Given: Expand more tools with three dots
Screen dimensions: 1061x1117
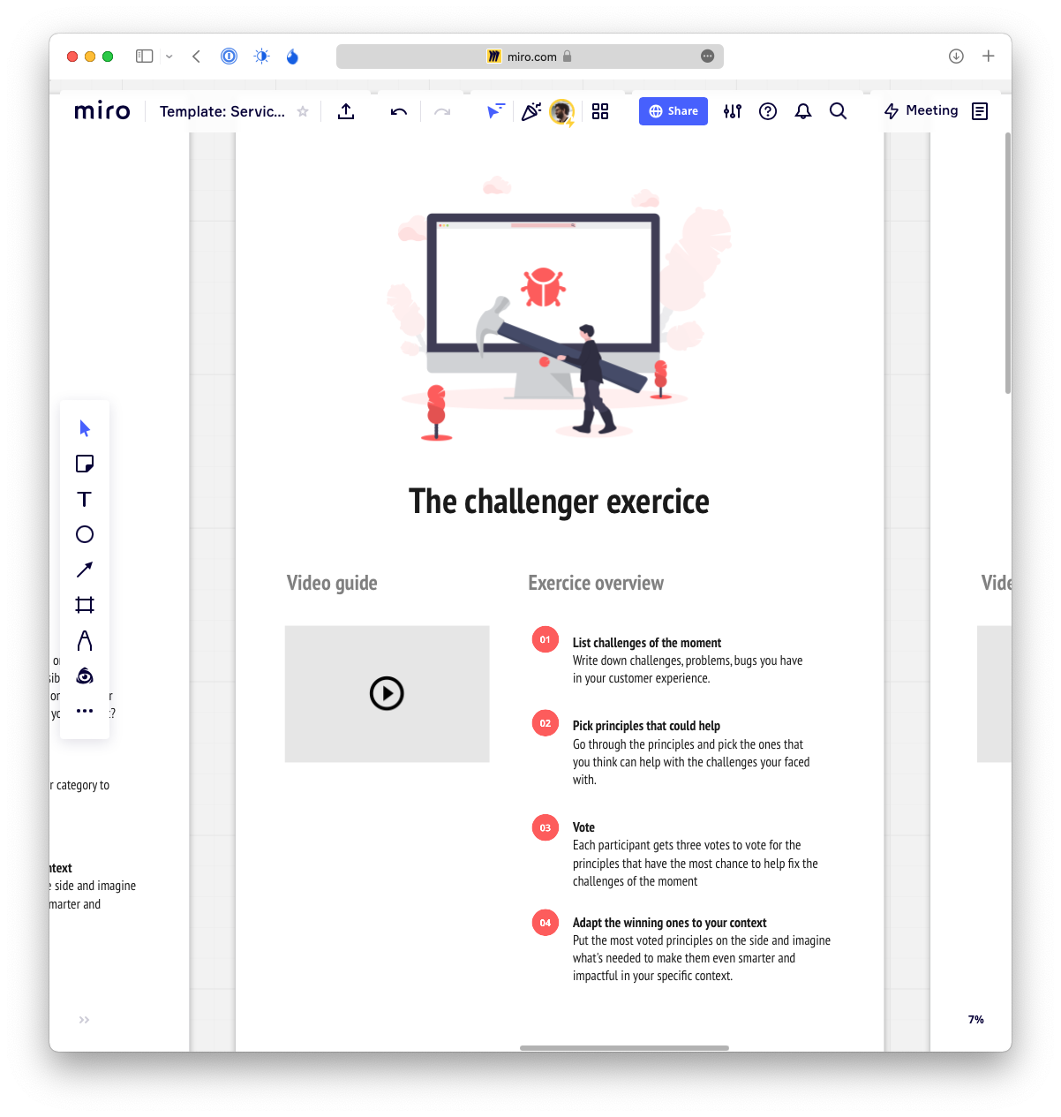Looking at the screenshot, I should tap(85, 711).
